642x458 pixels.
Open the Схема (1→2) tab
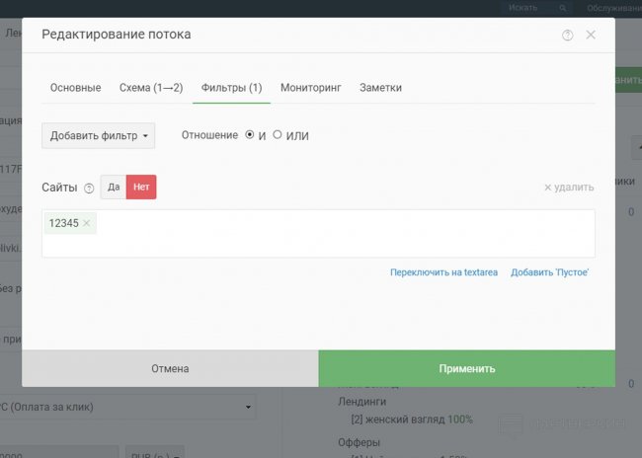click(x=151, y=88)
